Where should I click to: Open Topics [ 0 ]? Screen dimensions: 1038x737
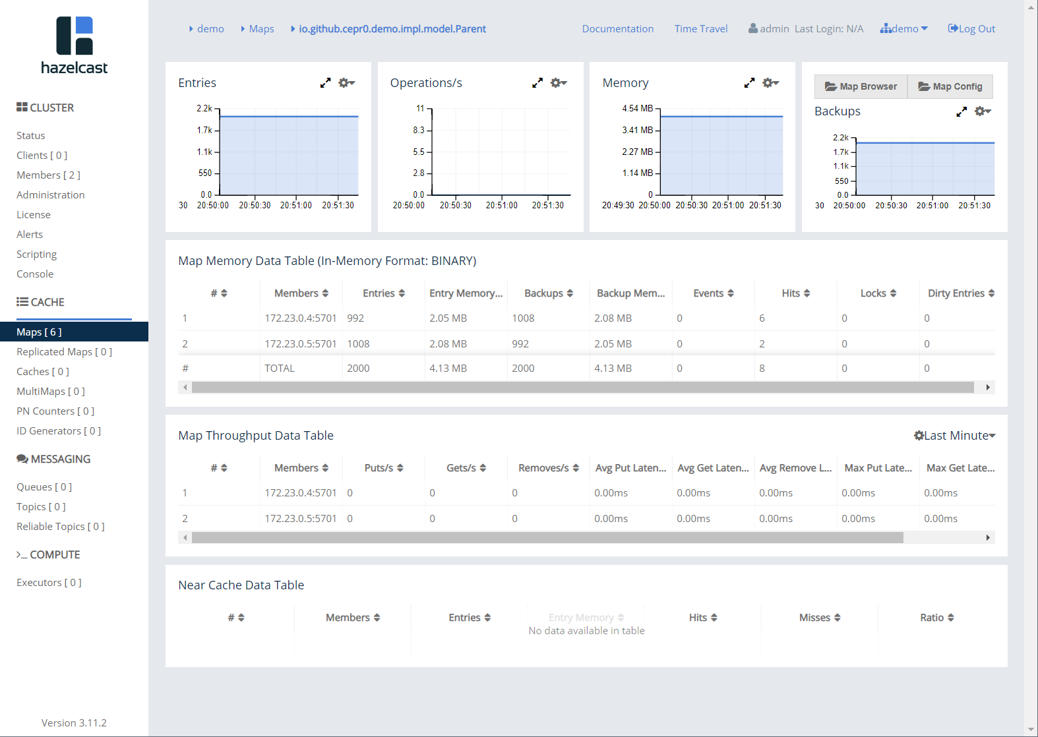tap(41, 507)
